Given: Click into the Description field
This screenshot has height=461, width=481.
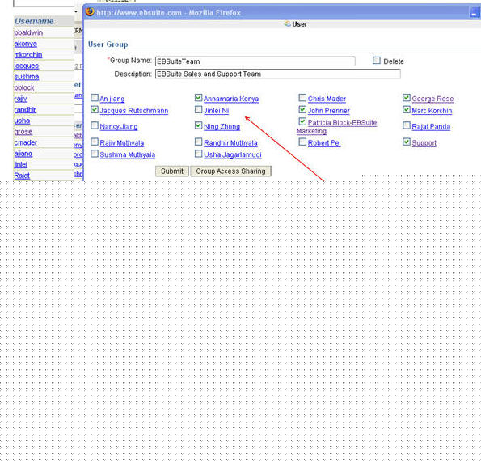Looking at the screenshot, I should (277, 74).
